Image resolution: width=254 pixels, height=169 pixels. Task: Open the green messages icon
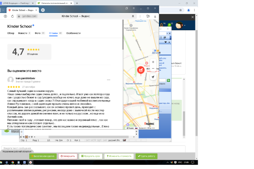pos(169,25)
